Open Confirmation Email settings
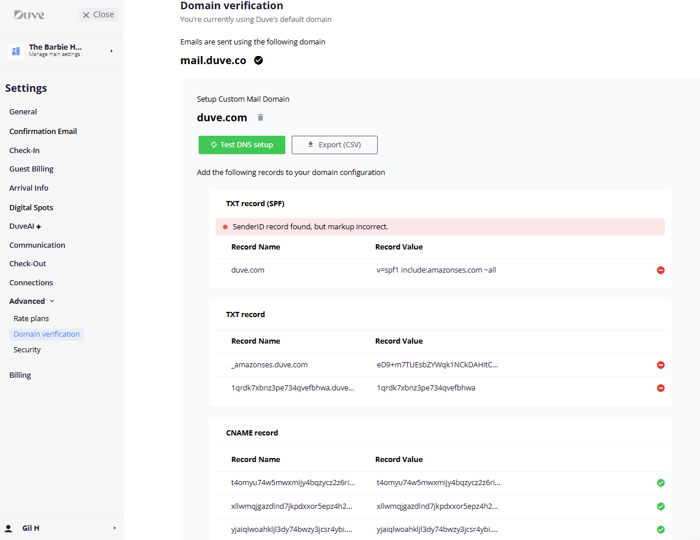Image resolution: width=700 pixels, height=540 pixels. click(43, 131)
